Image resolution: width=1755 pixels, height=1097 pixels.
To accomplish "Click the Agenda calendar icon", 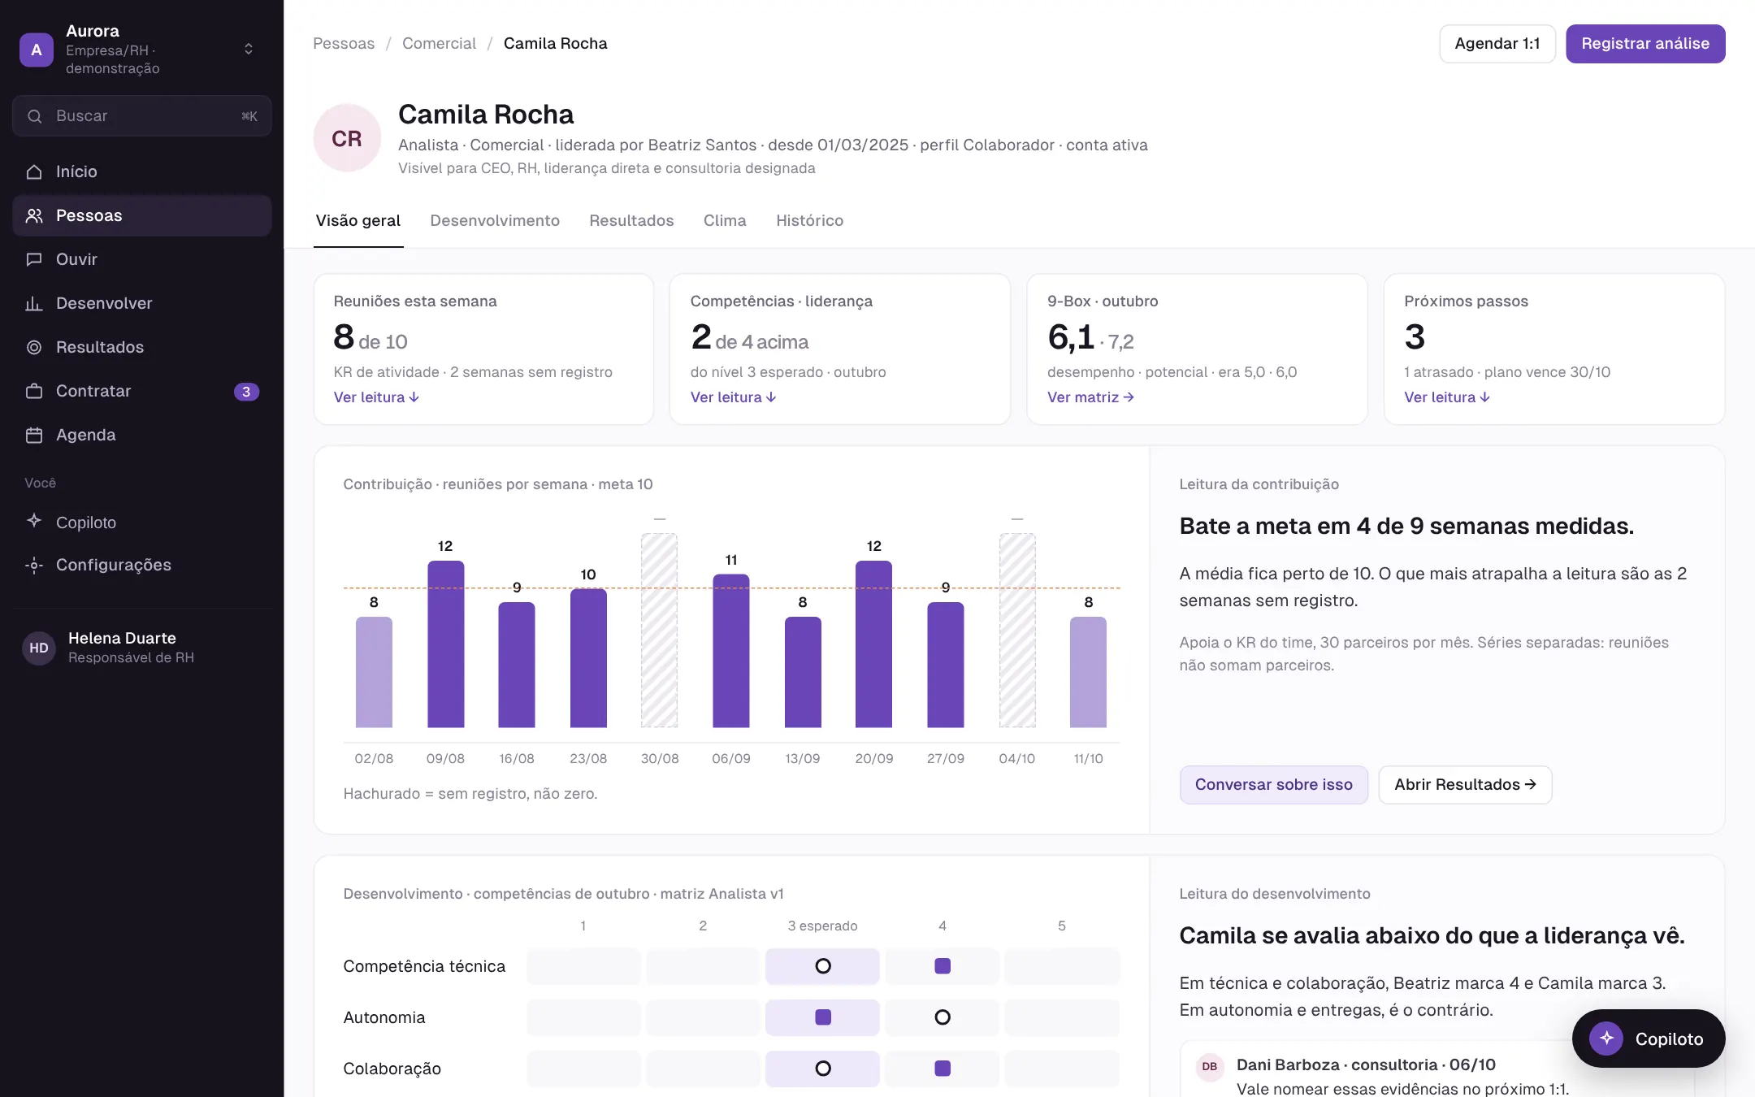I will [34, 435].
